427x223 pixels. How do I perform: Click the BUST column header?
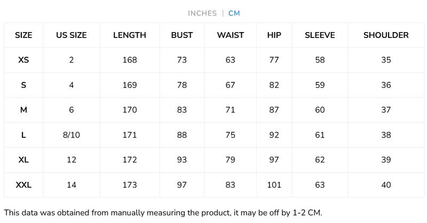[182, 35]
